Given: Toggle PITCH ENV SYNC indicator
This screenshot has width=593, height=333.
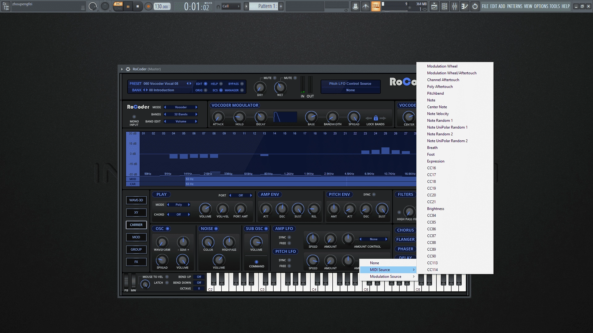Looking at the screenshot, I should [374, 195].
